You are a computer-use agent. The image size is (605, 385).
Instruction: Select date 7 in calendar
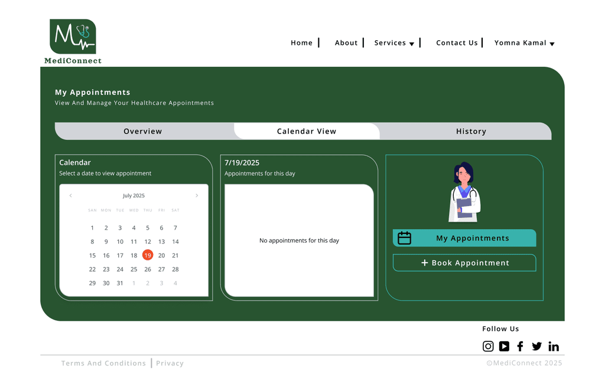click(x=175, y=227)
